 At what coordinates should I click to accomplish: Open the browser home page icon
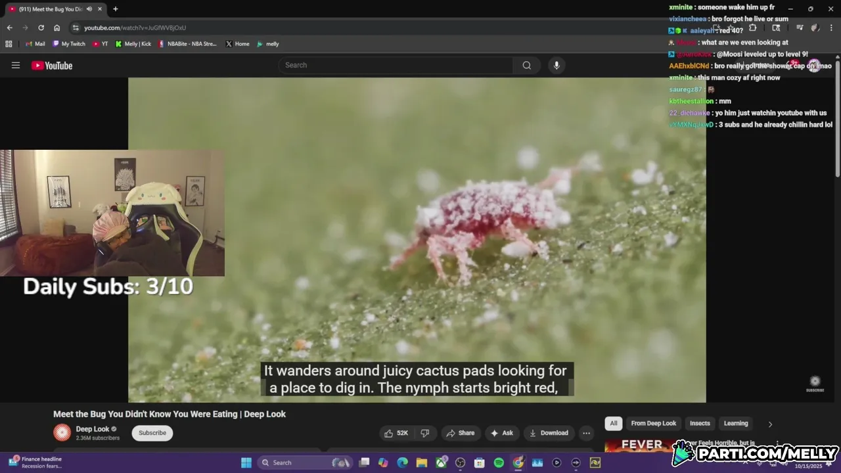tap(57, 28)
